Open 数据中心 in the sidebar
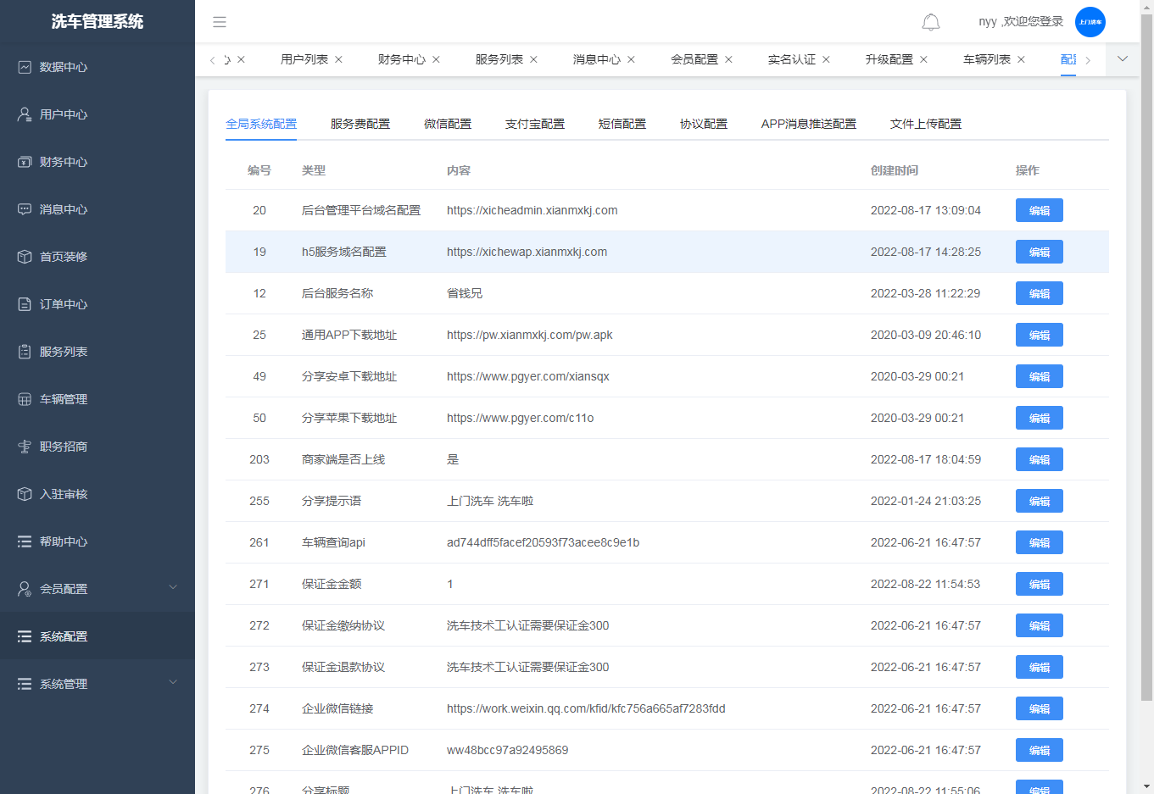Image resolution: width=1154 pixels, height=794 pixels. (x=63, y=67)
